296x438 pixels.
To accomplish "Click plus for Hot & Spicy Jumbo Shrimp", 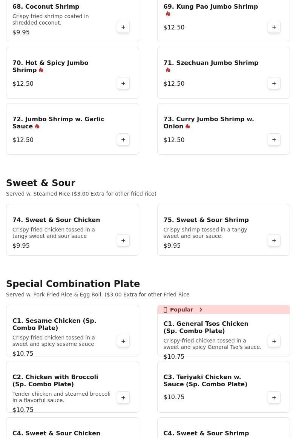I will [123, 83].
